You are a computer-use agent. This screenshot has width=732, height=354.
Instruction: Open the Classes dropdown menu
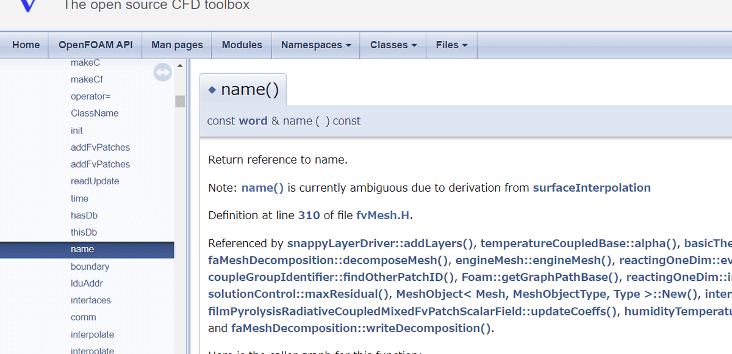click(x=393, y=45)
